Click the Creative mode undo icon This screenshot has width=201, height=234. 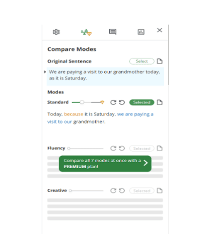(122, 190)
